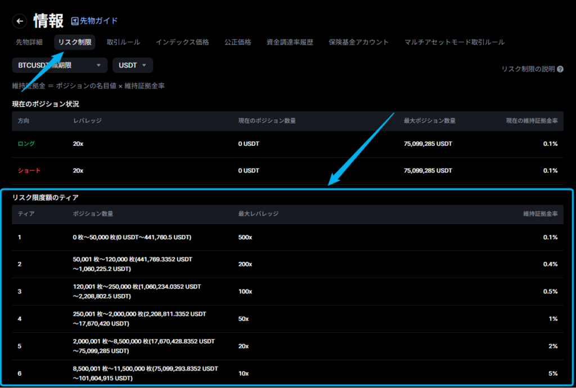This screenshot has width=576, height=388.
Task: Click the ショート row's 75,099,285 USDT value
Action: pyautogui.click(x=428, y=171)
